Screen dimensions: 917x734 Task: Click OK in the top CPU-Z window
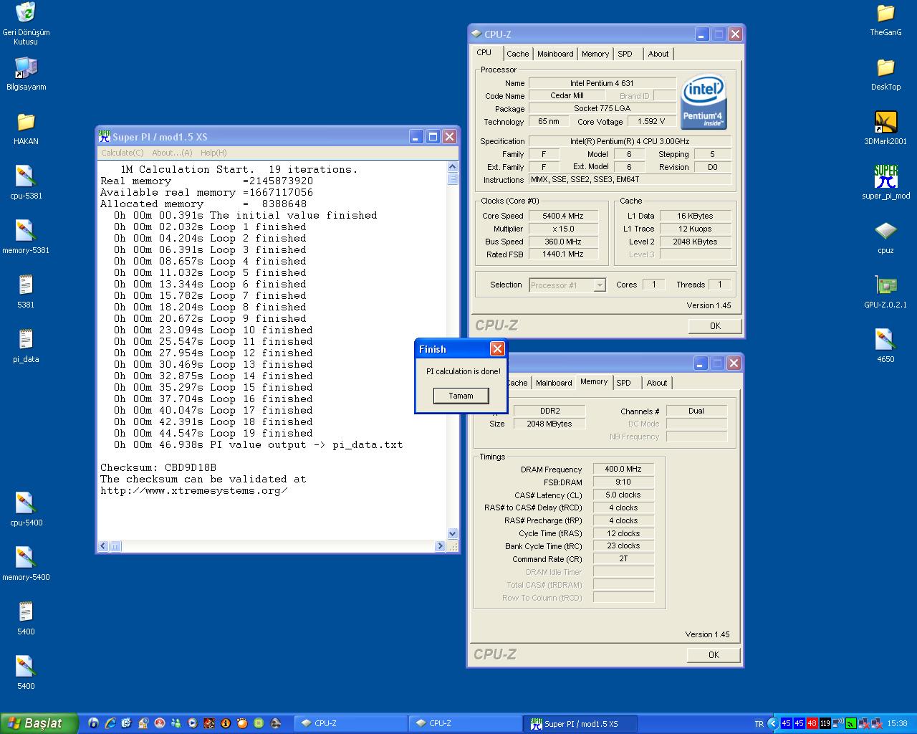pyautogui.click(x=715, y=325)
